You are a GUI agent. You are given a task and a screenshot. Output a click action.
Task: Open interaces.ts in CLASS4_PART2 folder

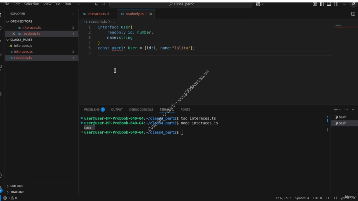41,52
